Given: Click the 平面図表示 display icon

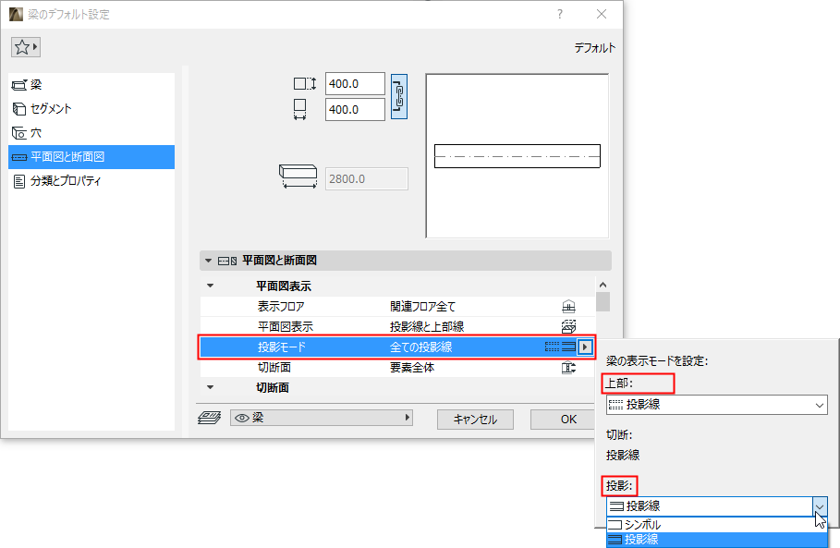Looking at the screenshot, I should coord(568,326).
